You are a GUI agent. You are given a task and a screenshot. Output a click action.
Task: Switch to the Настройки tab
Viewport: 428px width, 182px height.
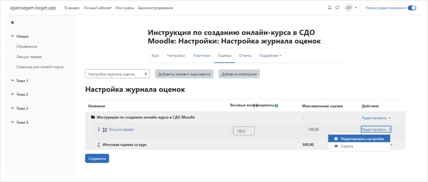[176, 56]
